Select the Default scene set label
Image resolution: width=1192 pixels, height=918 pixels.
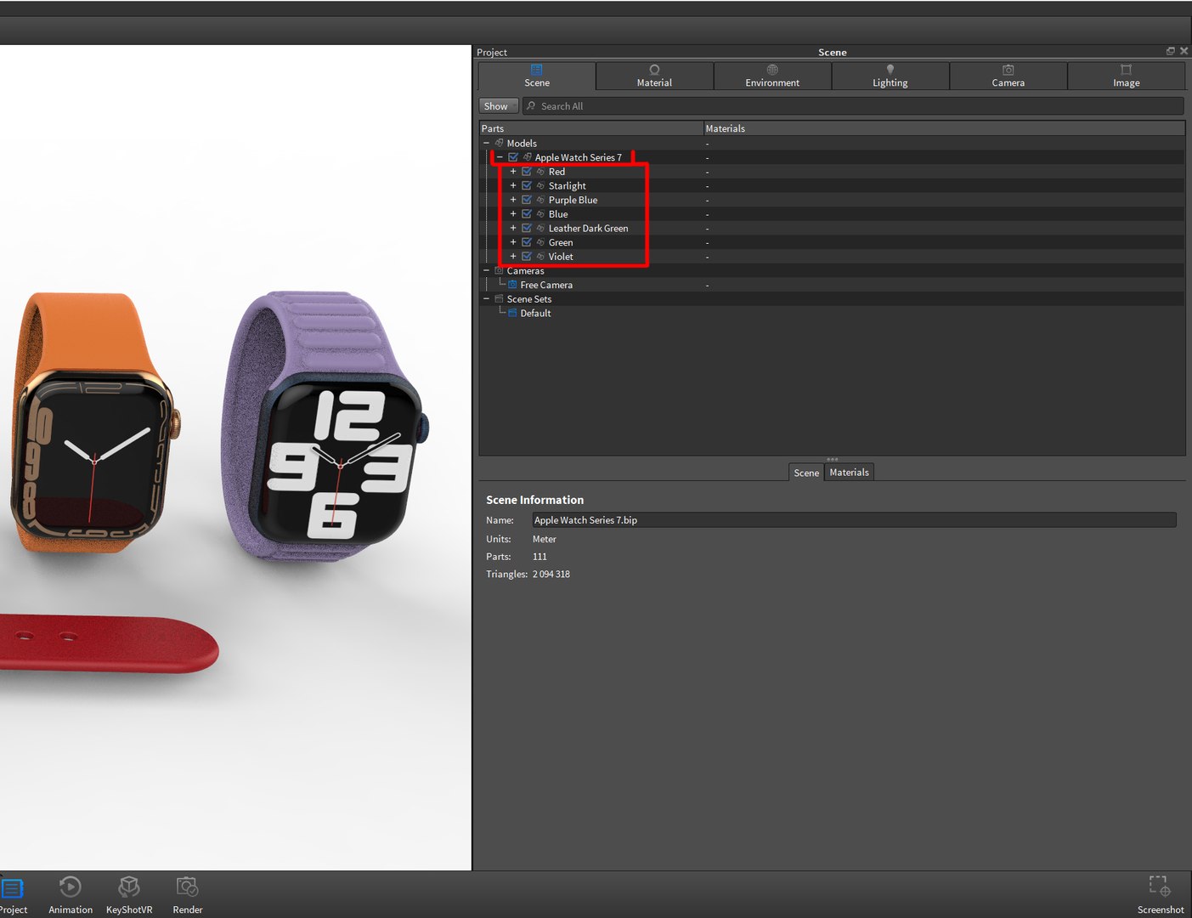[535, 313]
